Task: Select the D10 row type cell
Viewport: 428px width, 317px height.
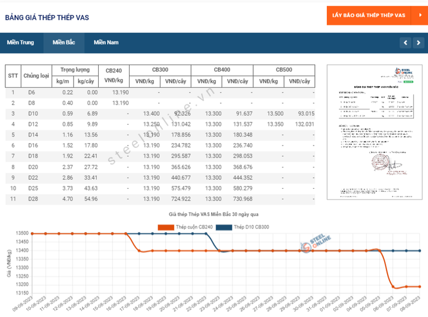Action: pos(33,113)
